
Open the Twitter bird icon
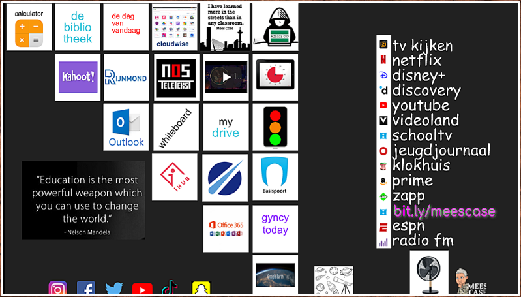pos(114,289)
